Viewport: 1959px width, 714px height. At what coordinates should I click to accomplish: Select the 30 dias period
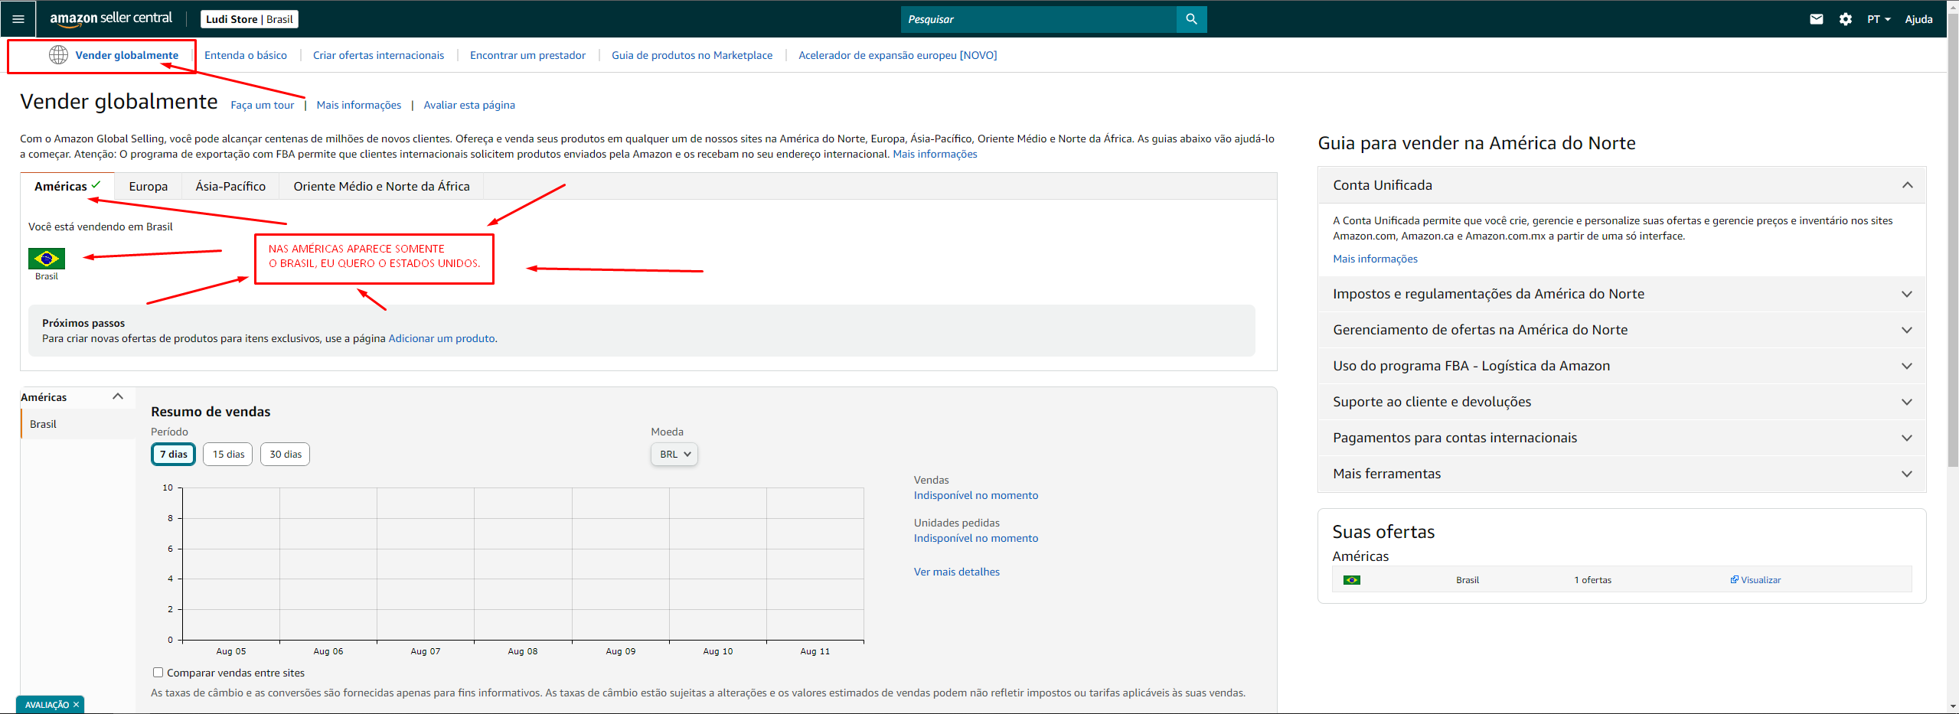pyautogui.click(x=286, y=454)
